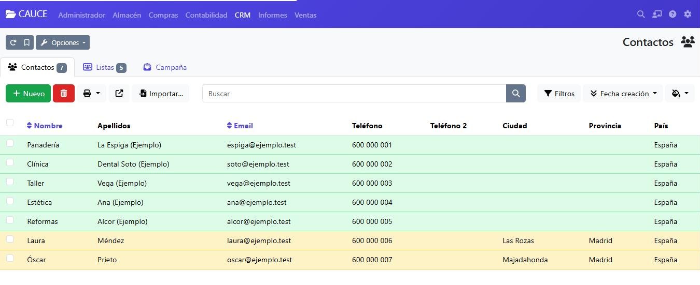Viewport: 700px width, 285px height.
Task: Open the print dropdown menu
Action: click(92, 94)
